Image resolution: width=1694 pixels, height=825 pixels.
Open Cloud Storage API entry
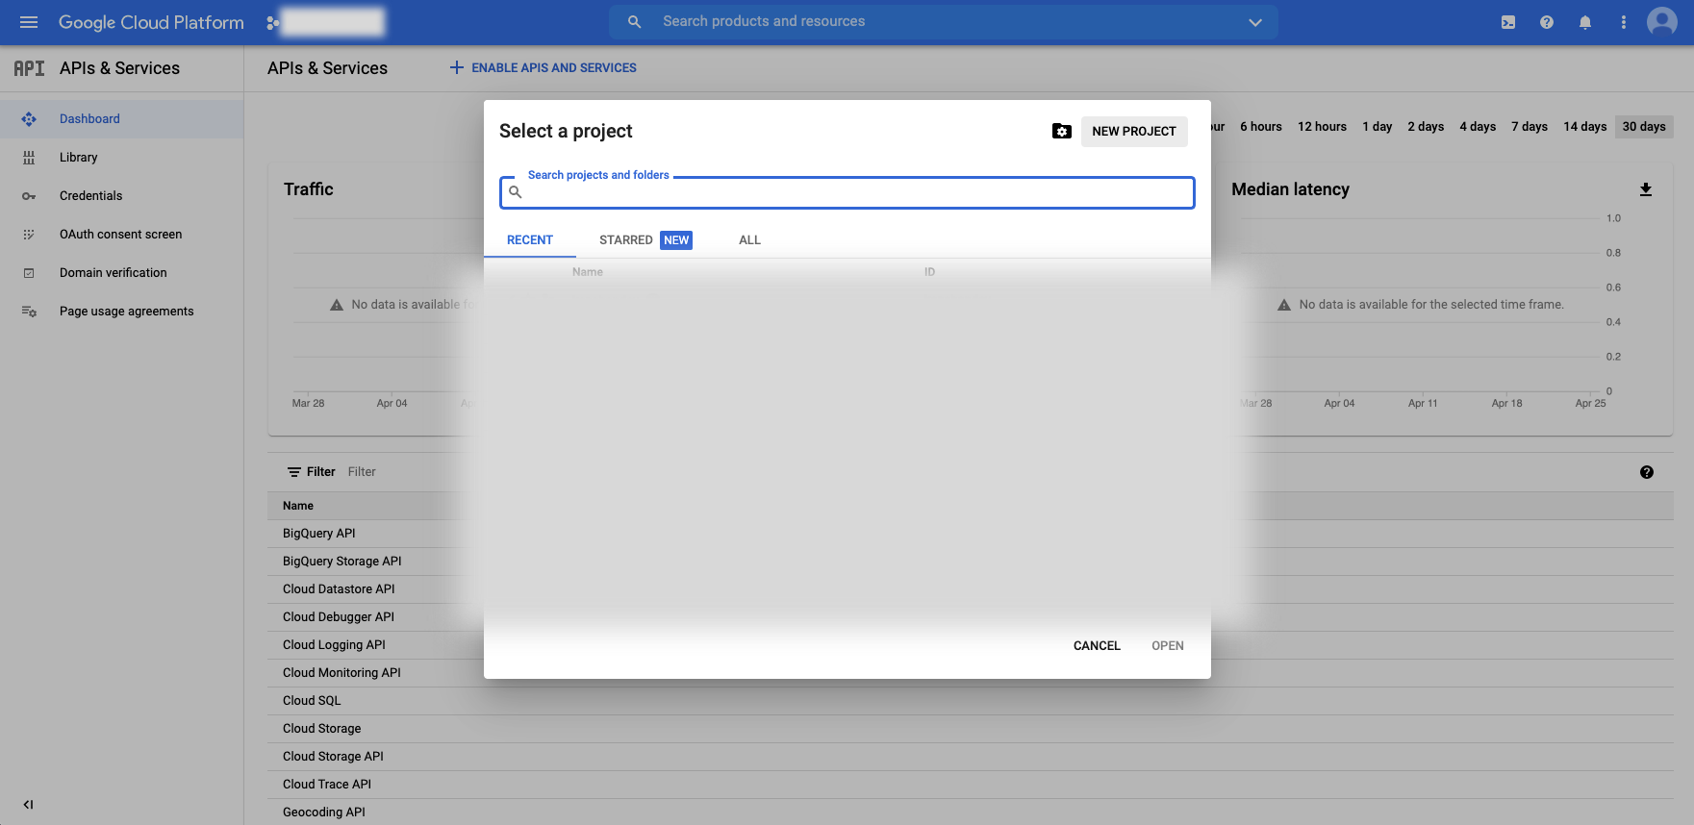[333, 757]
